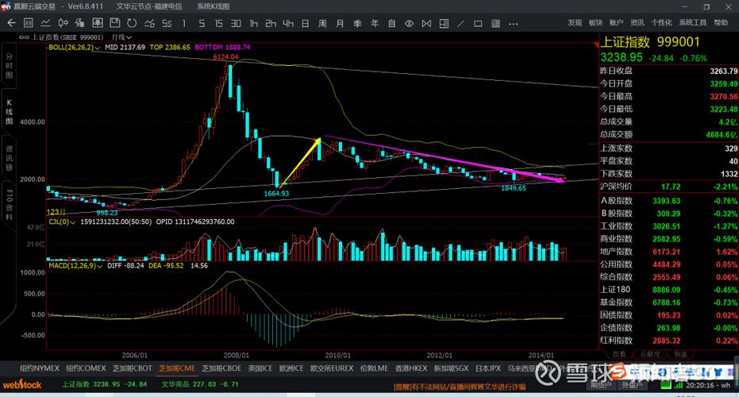The height and width of the screenshot is (397, 739).
Task: Expand the CJL(0) volume indicator dropdown
Action: (x=73, y=222)
